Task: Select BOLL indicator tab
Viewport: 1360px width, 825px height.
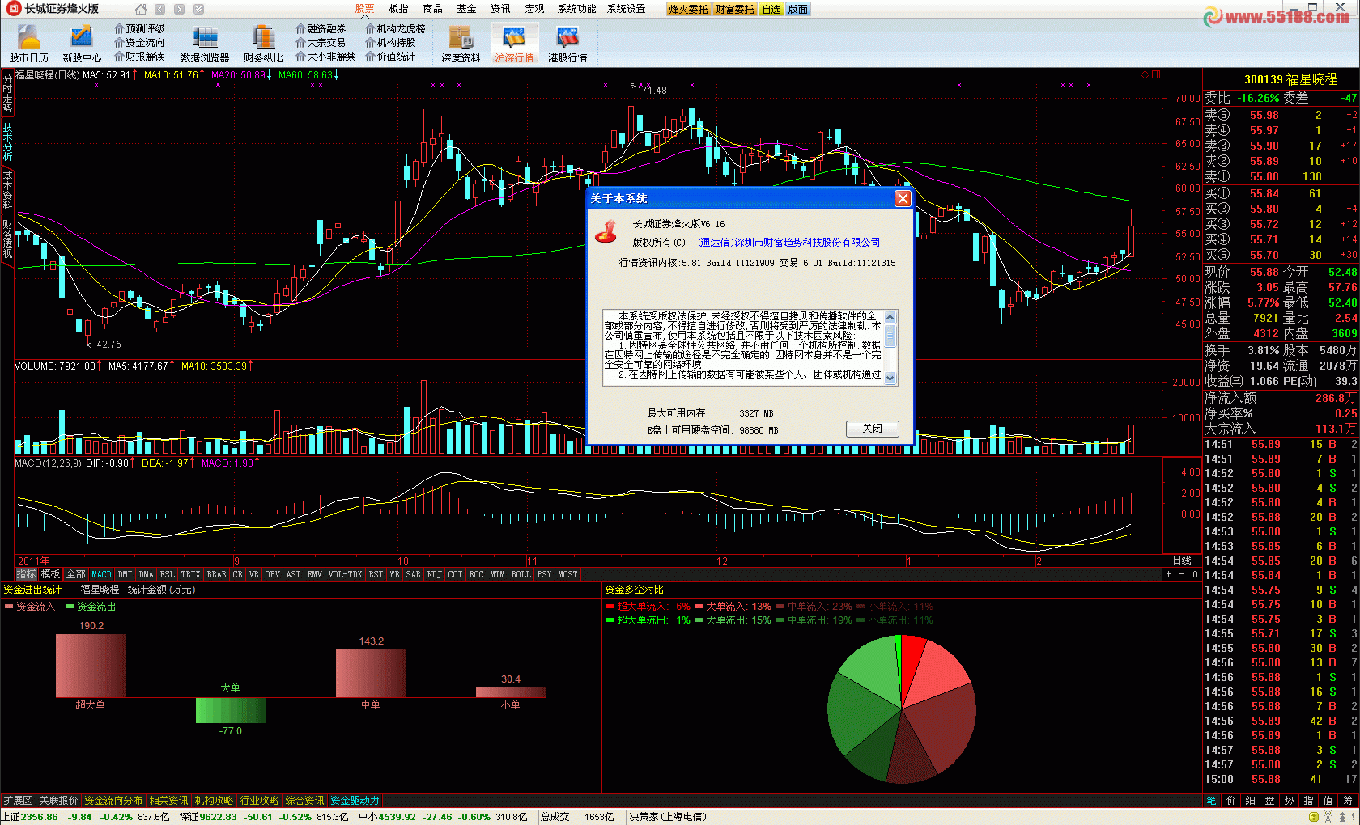Action: 521,574
